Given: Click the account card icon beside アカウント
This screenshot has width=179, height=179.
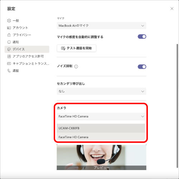Looking at the screenshot, I should [9, 28].
